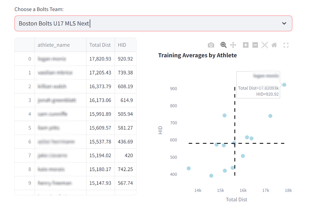The width and height of the screenshot is (316, 210).
Task: Open the Bolts Team dropdown via its chevron
Action: 284,23
